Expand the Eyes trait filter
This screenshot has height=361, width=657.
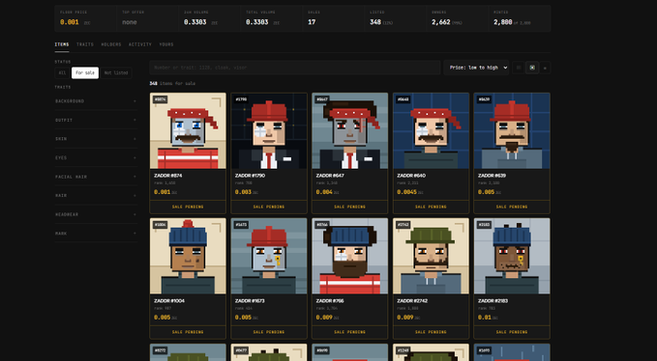(x=96, y=158)
